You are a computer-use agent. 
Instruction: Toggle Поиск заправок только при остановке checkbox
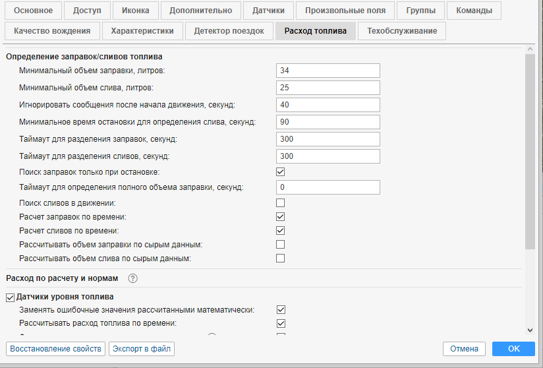[x=280, y=172]
